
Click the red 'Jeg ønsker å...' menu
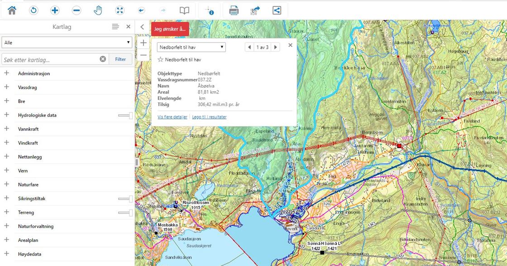(170, 29)
